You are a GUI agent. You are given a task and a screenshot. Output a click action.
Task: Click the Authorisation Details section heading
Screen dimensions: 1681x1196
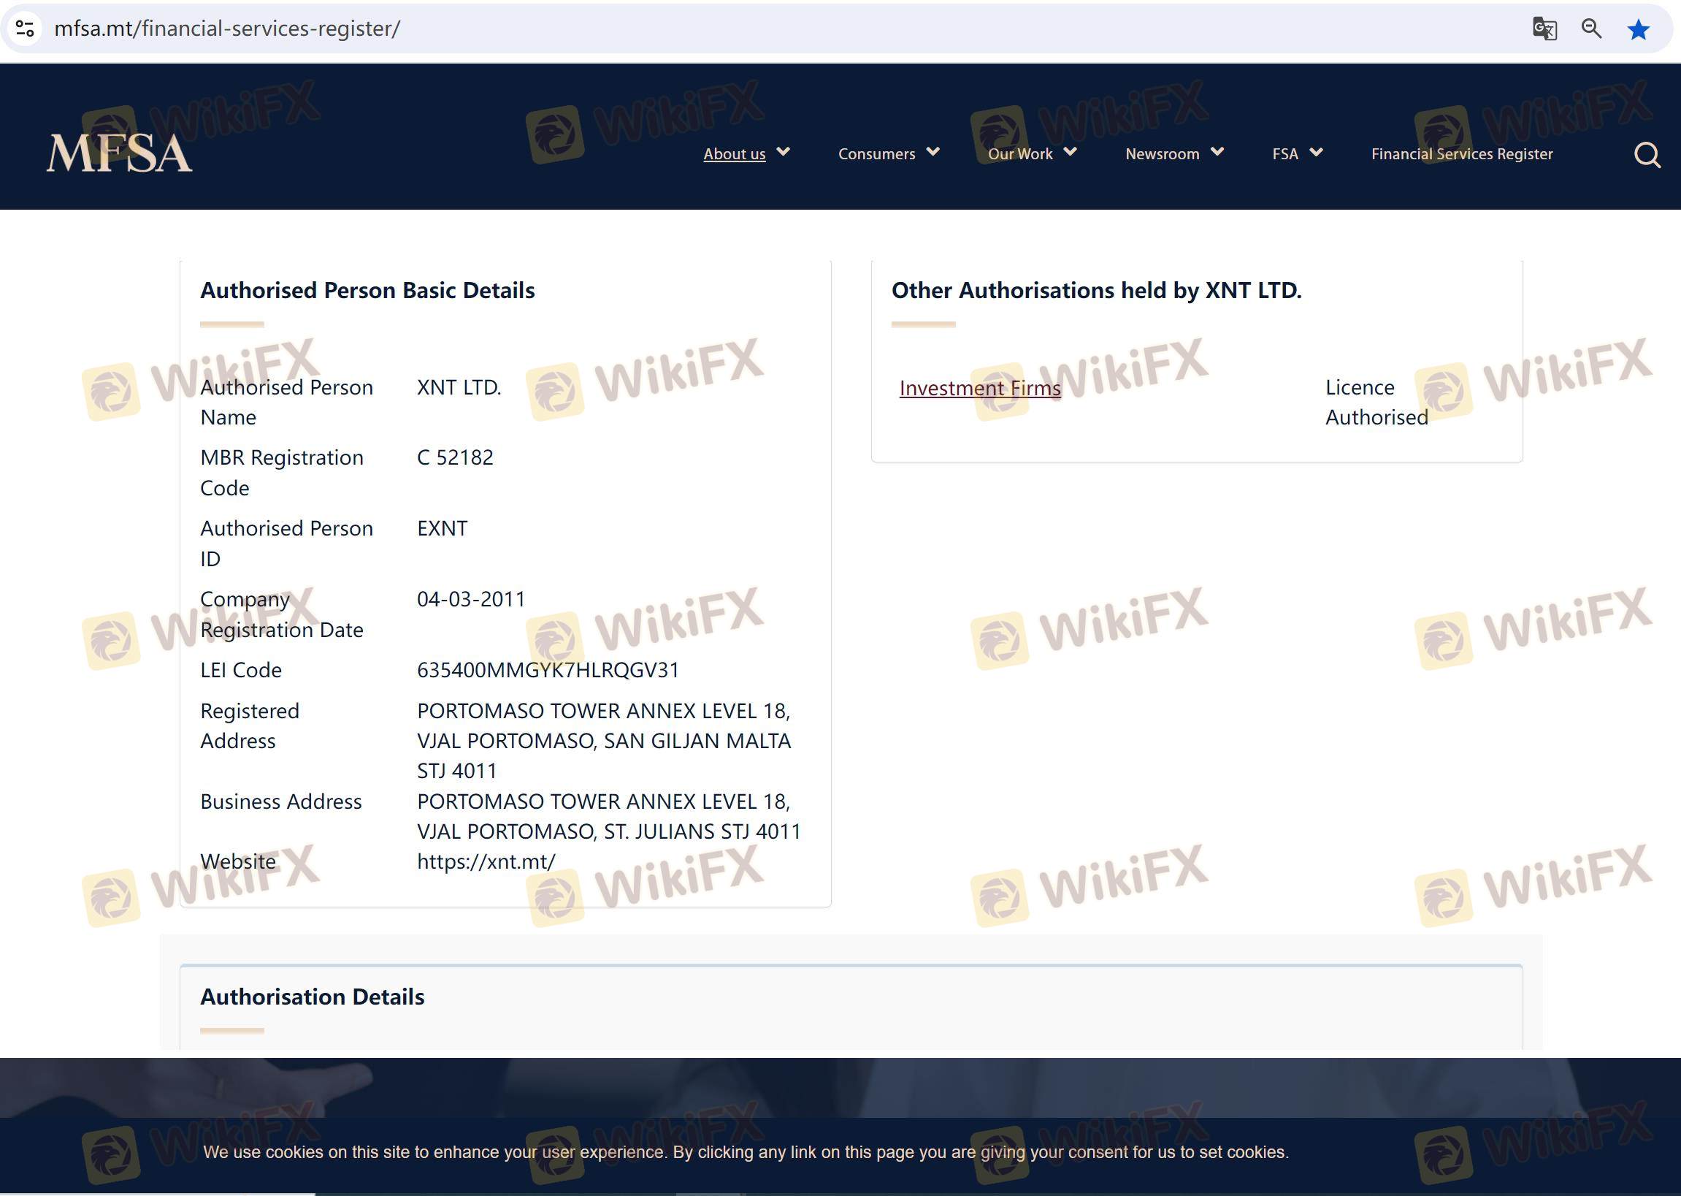(x=312, y=997)
